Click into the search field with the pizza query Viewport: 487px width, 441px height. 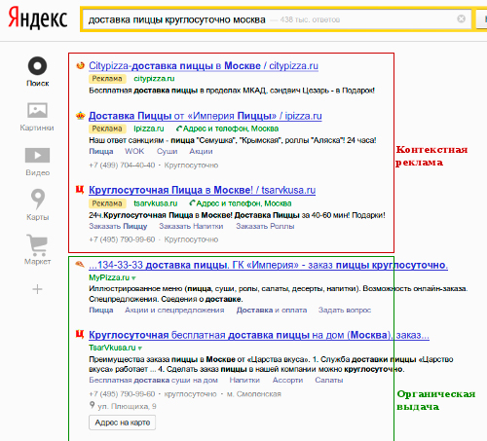pos(277,19)
